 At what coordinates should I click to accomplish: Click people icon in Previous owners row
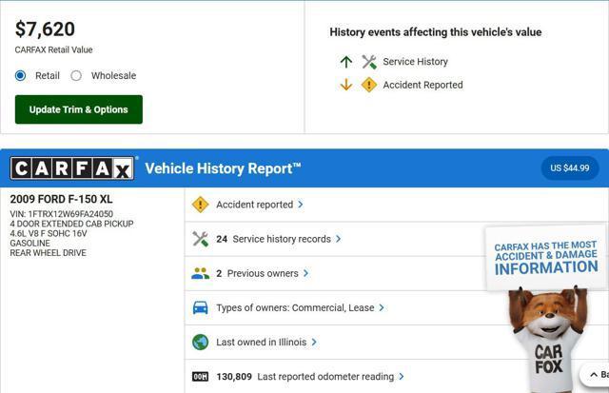201,273
